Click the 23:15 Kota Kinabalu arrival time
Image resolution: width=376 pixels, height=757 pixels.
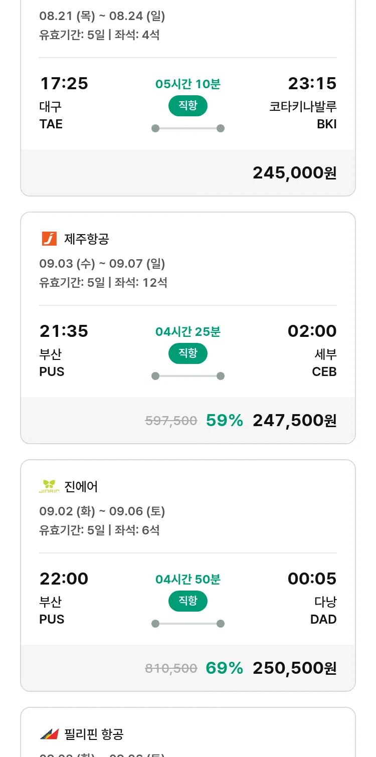click(312, 84)
